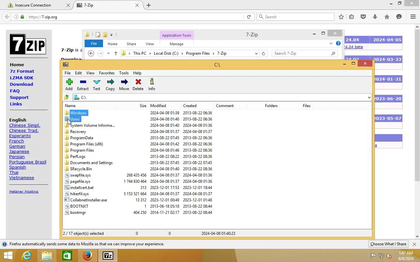Click the Explorer back arrow button
Image resolution: width=420 pixels, height=262 pixels.
(x=91, y=53)
